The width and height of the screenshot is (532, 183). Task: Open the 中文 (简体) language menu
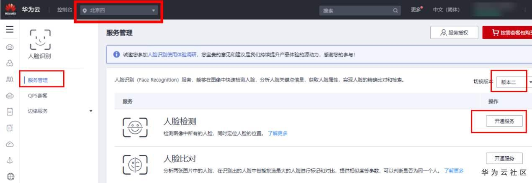[x=446, y=10]
